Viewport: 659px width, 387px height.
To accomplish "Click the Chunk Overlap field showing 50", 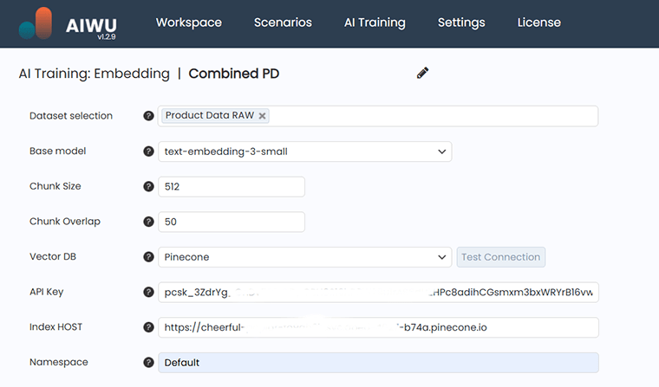I will point(232,222).
